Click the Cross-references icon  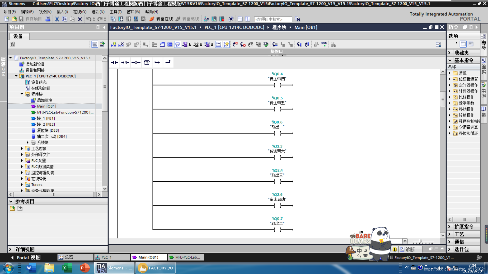click(231, 19)
